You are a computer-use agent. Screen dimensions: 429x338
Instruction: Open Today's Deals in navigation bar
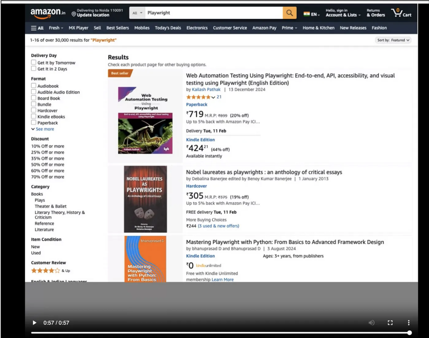pos(168,28)
